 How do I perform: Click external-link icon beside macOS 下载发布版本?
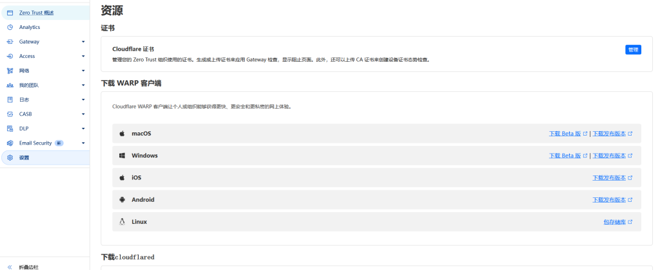[630, 134]
